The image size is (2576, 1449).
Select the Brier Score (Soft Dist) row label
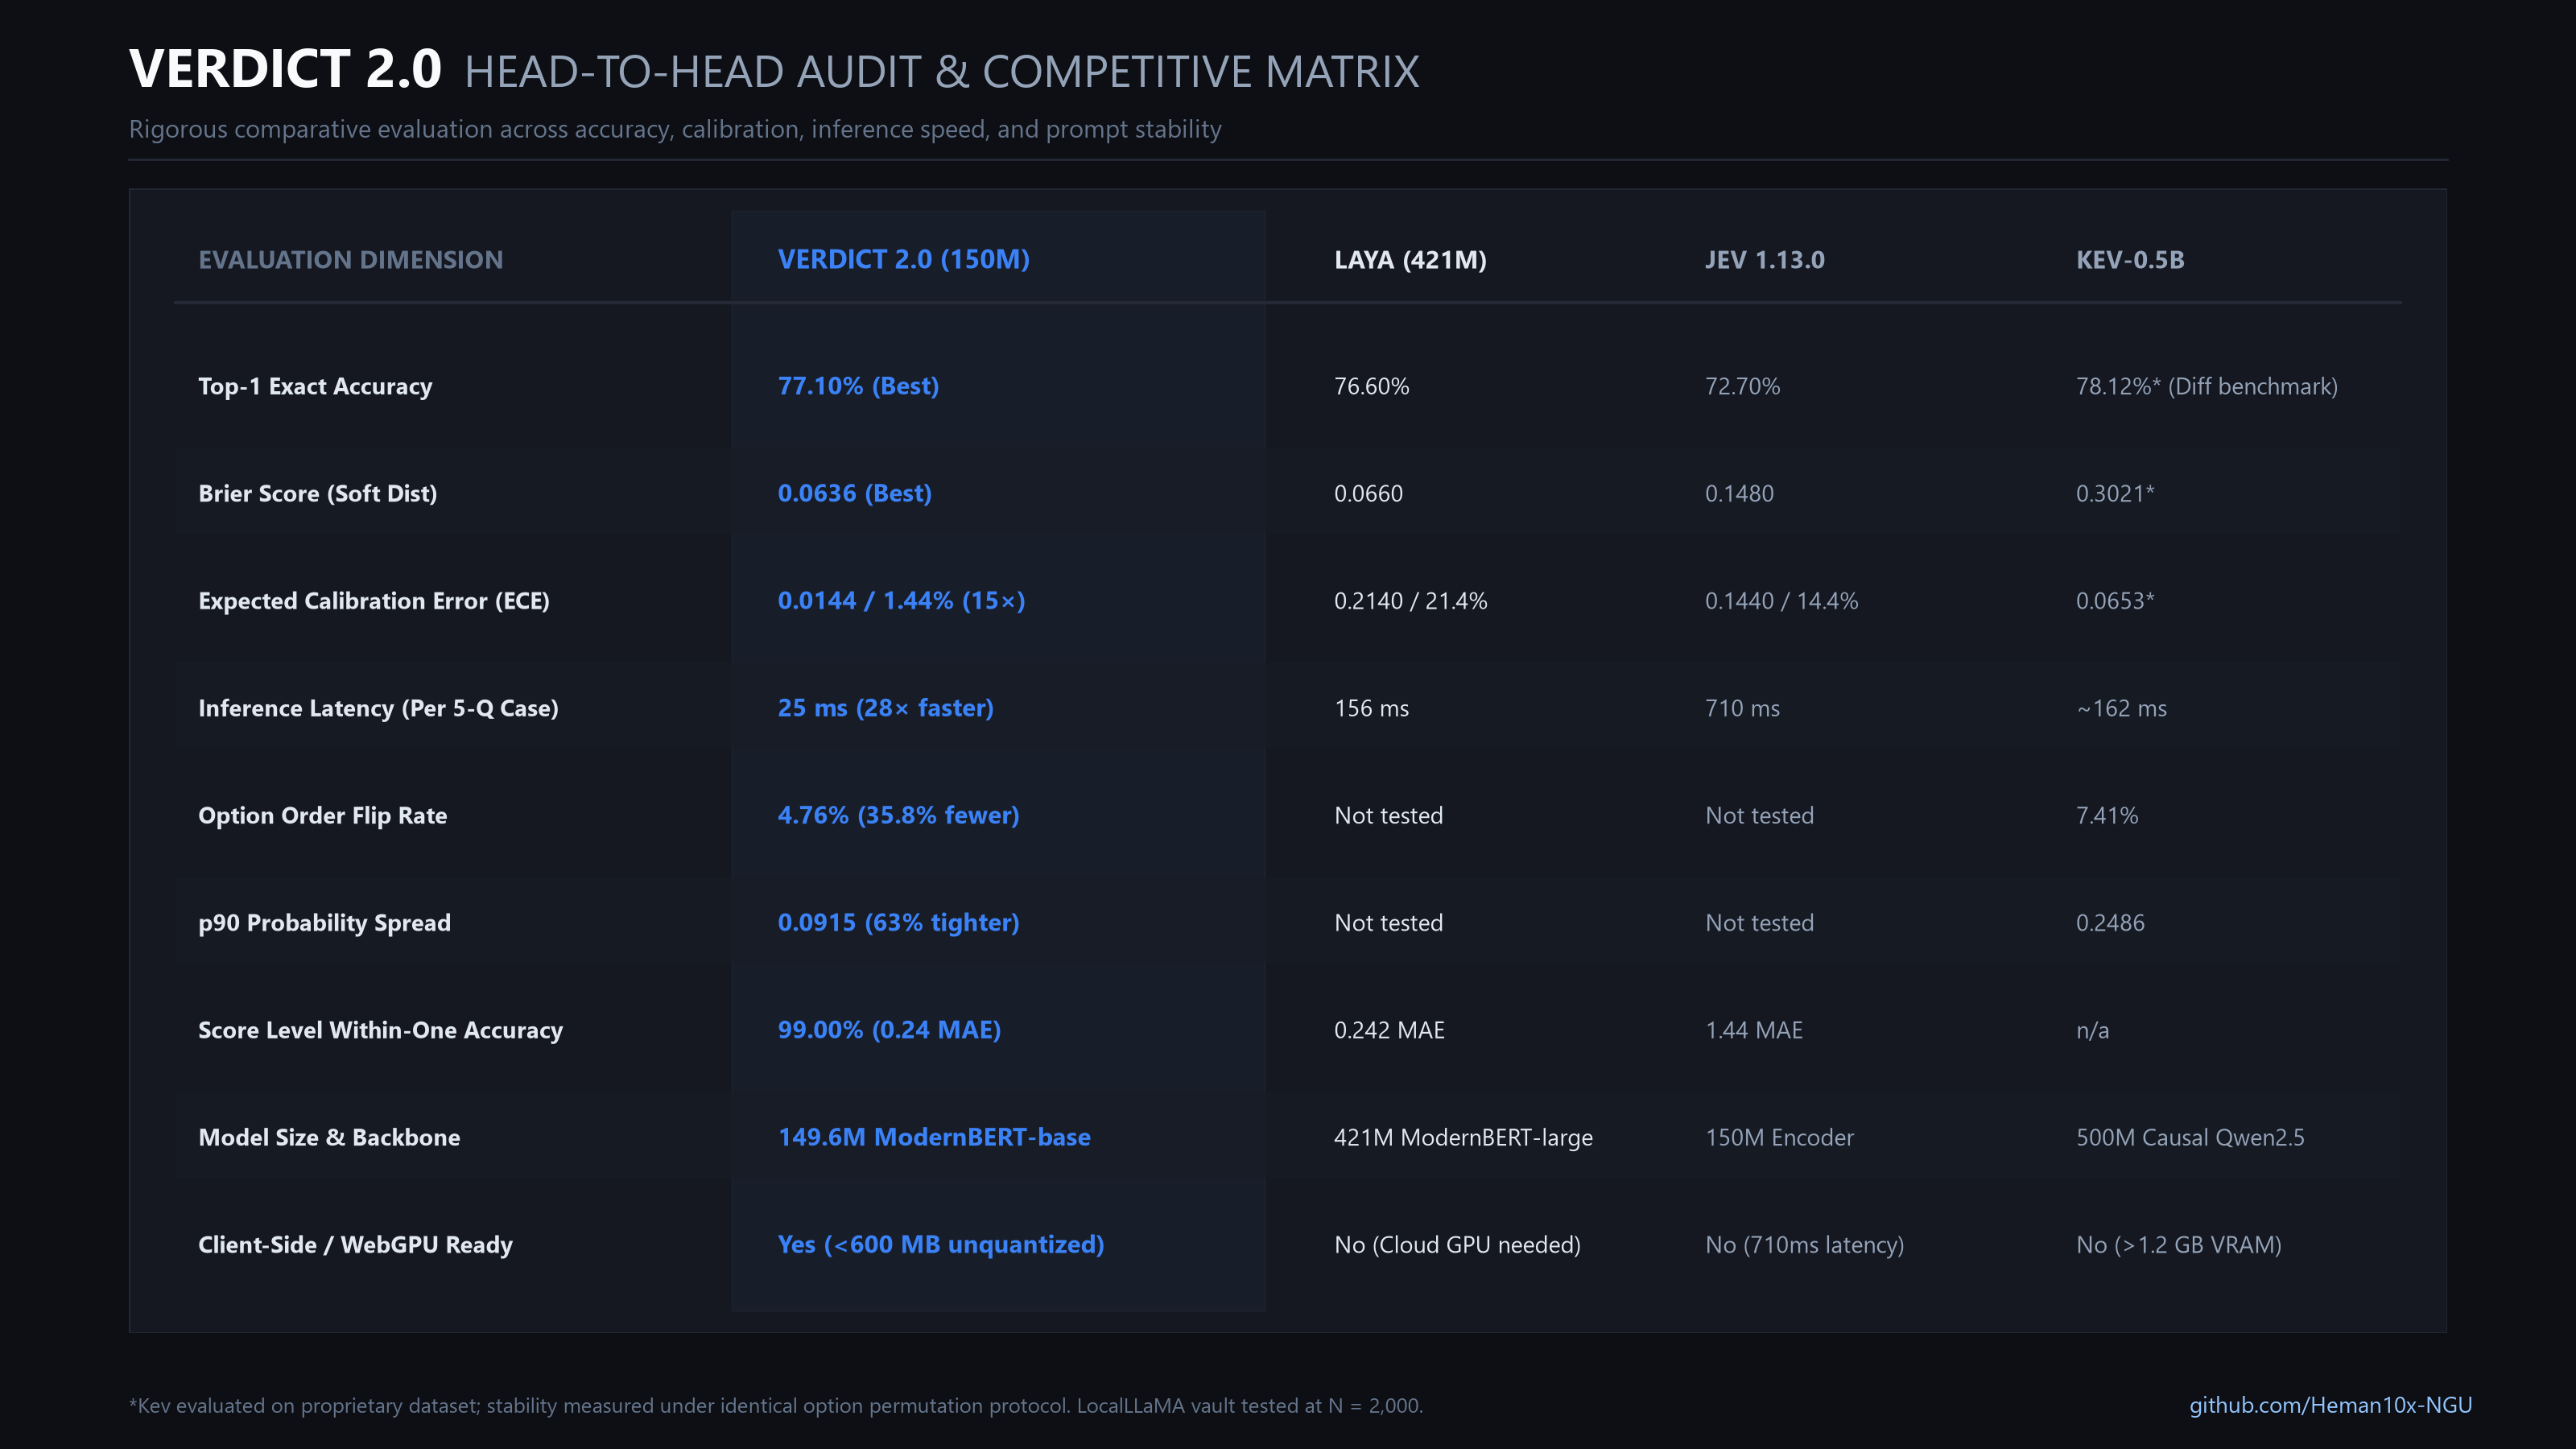coord(317,493)
